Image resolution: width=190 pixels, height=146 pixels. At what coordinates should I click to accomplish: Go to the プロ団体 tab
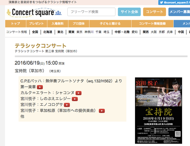[79, 24]
